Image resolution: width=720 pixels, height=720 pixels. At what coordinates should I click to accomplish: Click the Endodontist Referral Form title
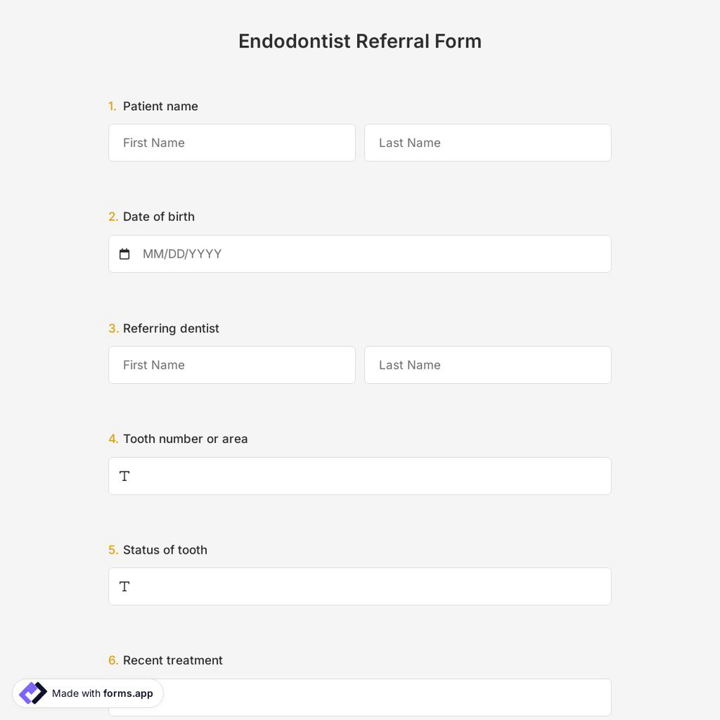360,41
